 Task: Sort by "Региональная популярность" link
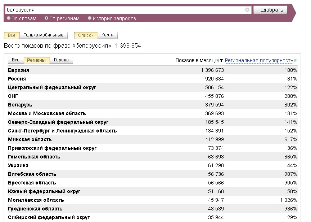click(259, 60)
